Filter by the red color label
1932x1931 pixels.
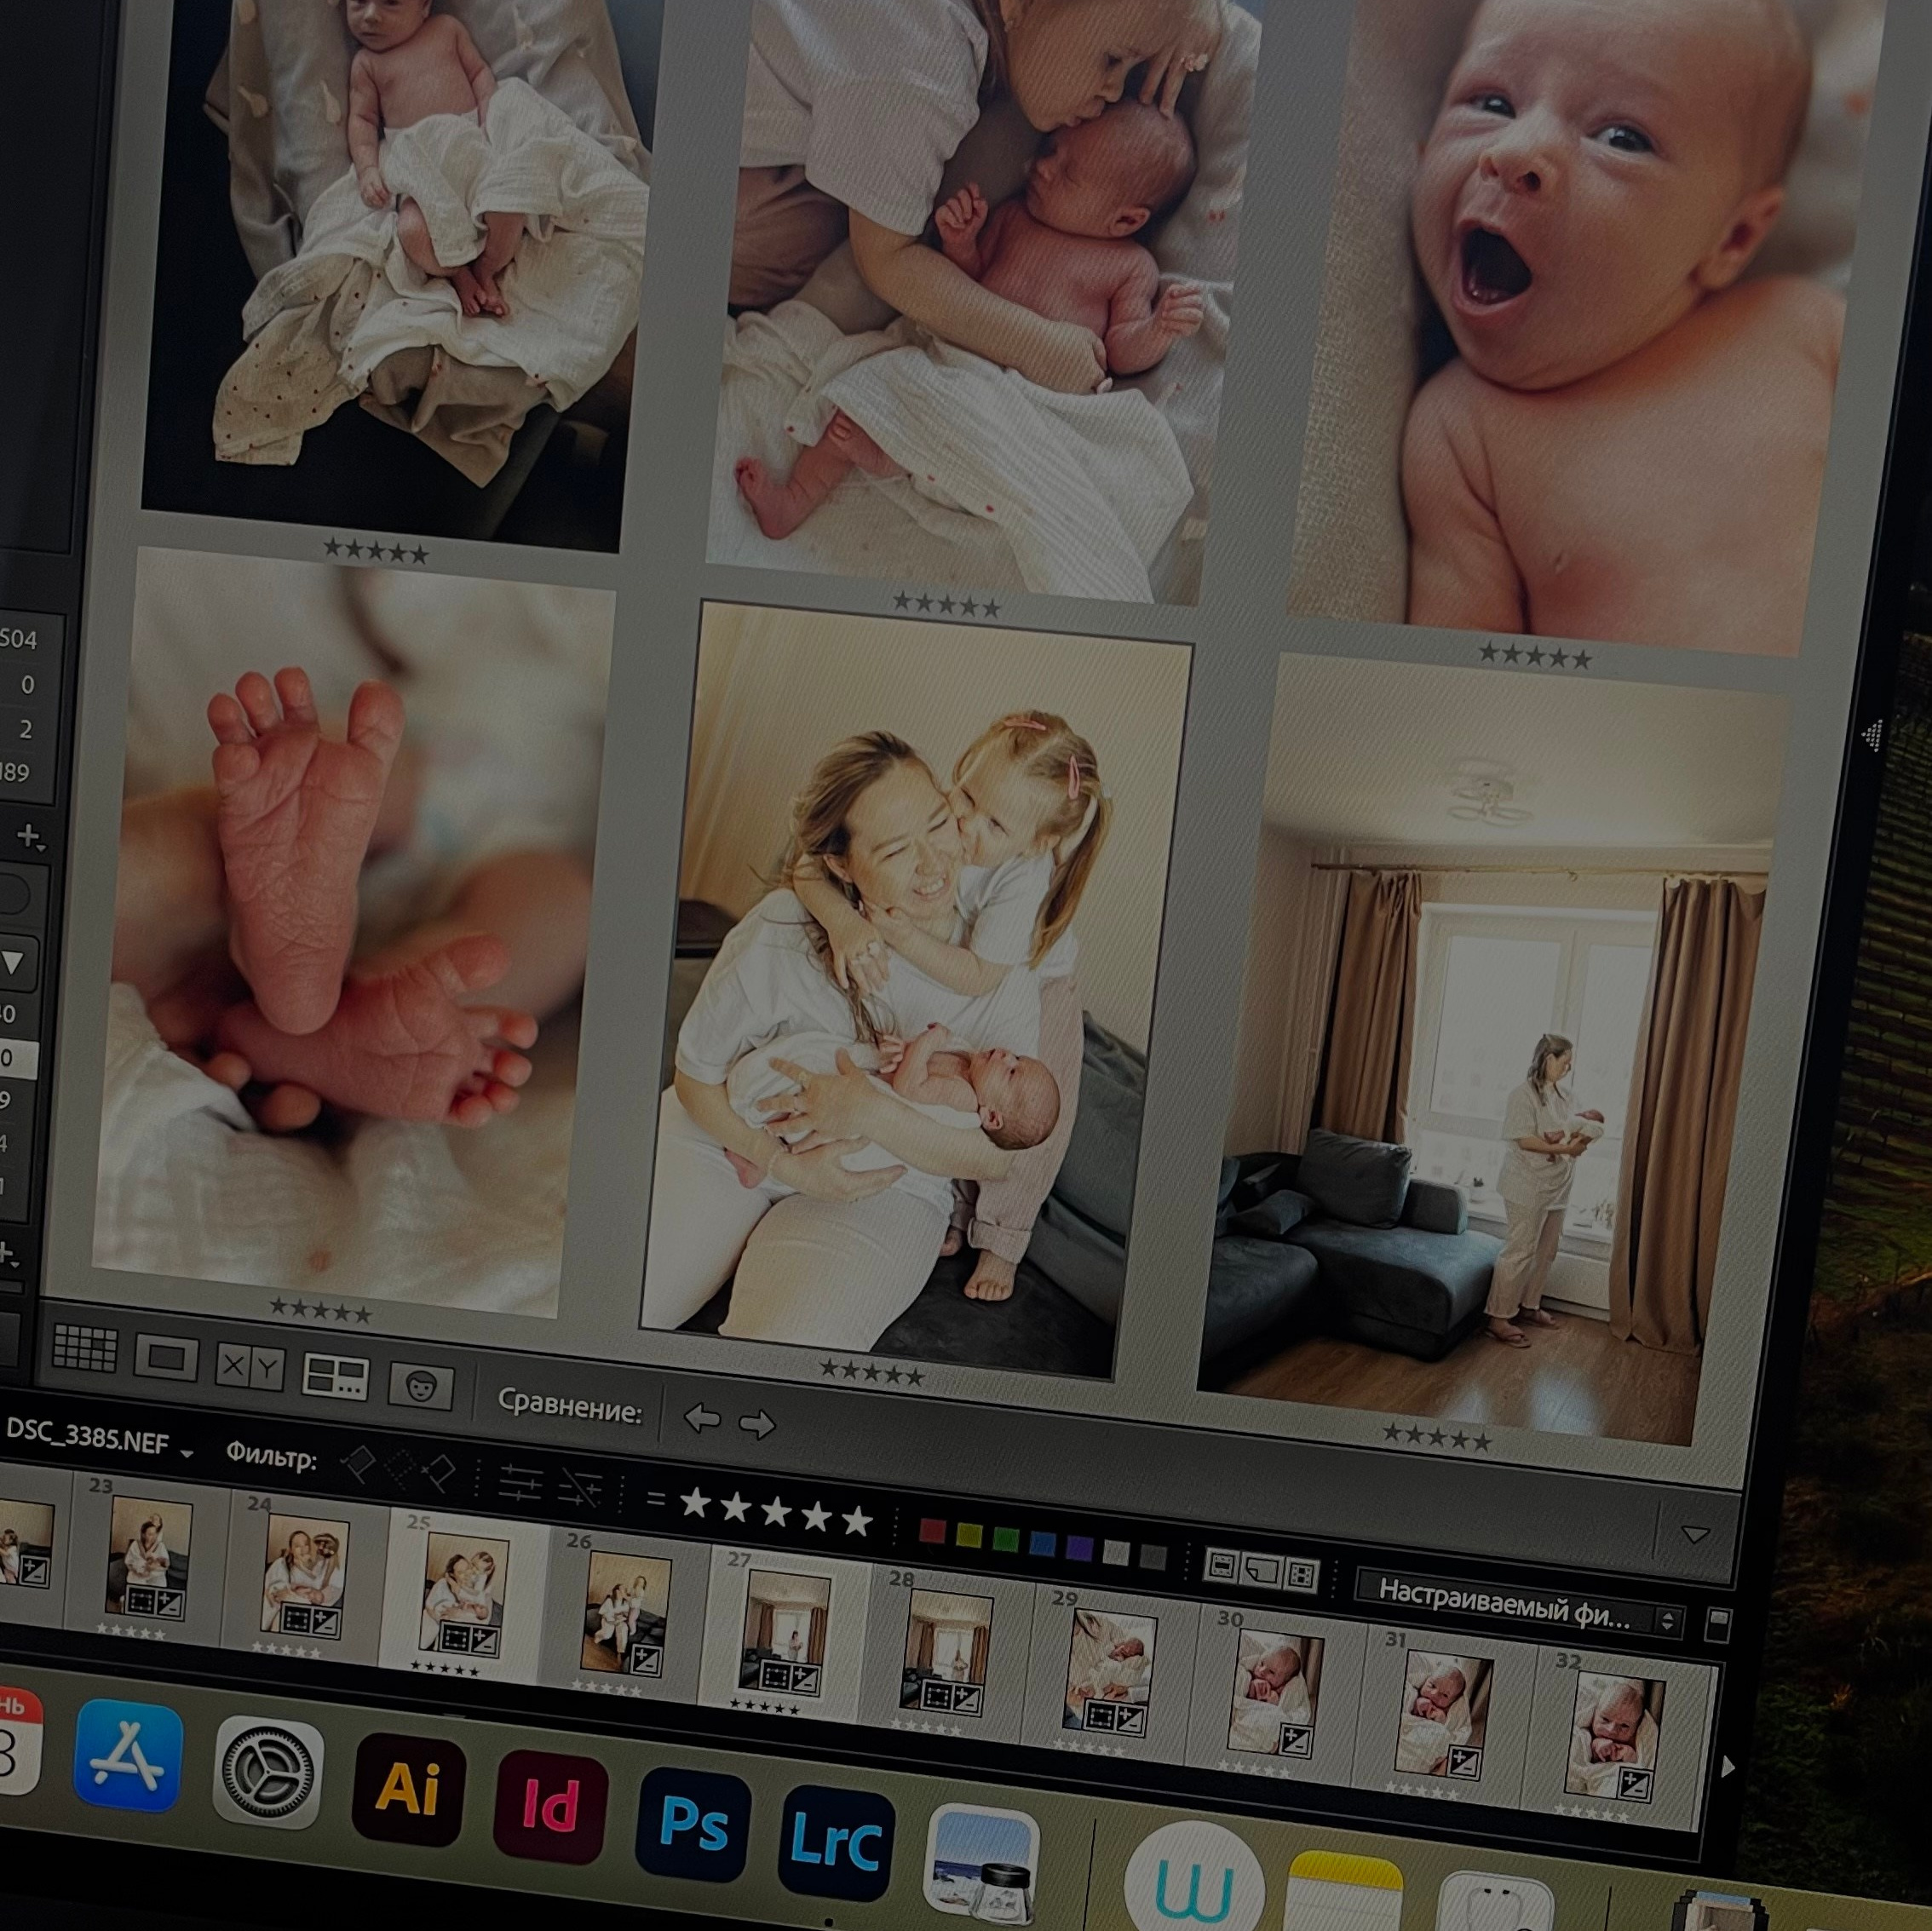point(931,1530)
